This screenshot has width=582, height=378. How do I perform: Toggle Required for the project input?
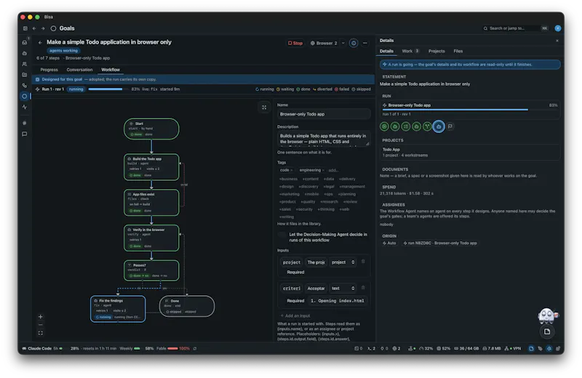pyautogui.click(x=295, y=273)
